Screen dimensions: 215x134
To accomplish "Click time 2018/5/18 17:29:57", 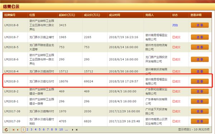I will (124, 81).
